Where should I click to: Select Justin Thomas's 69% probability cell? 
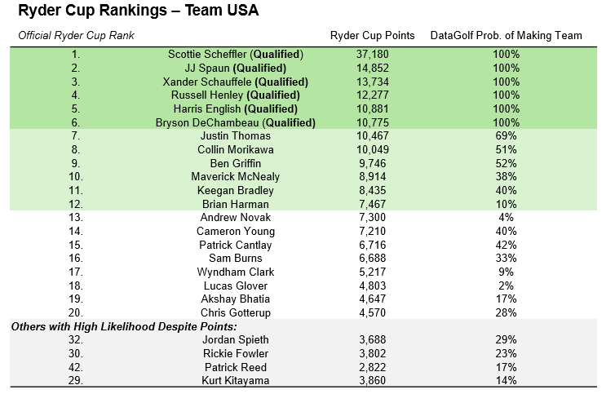(x=507, y=136)
